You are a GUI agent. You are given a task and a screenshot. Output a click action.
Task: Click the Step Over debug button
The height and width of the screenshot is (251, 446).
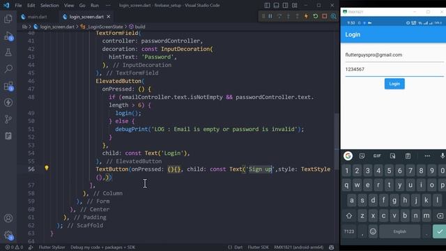pyautogui.click(x=279, y=16)
